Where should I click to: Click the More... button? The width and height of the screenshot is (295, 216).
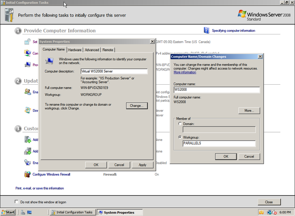pyautogui.click(x=249, y=111)
